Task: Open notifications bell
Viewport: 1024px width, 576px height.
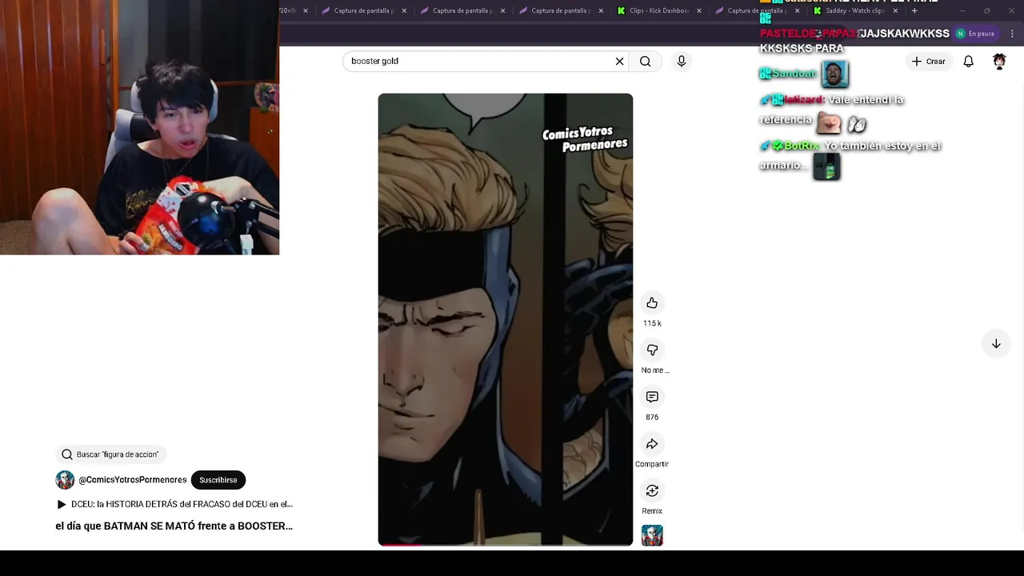Action: point(969,61)
